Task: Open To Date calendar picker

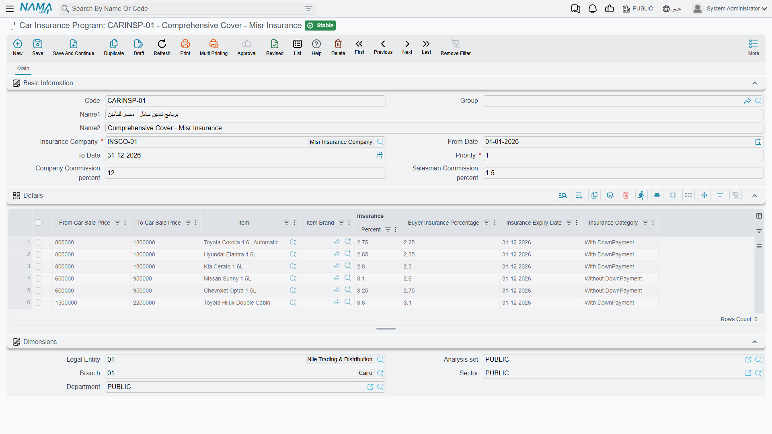Action: (380, 156)
